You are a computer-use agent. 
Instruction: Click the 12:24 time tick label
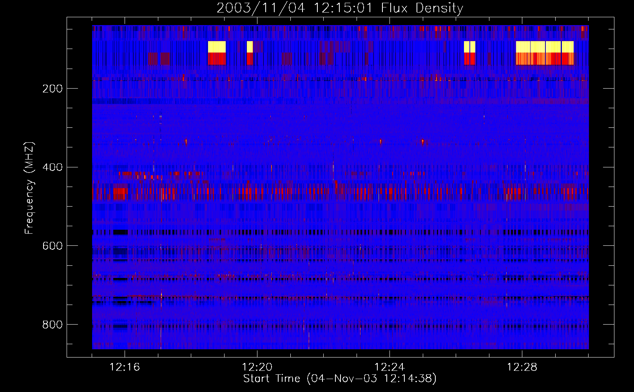click(x=389, y=367)
